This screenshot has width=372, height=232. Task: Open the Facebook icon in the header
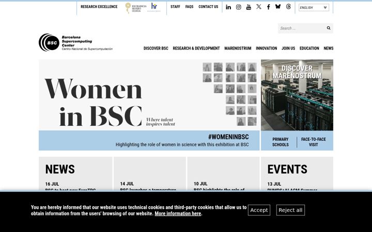[268, 7]
